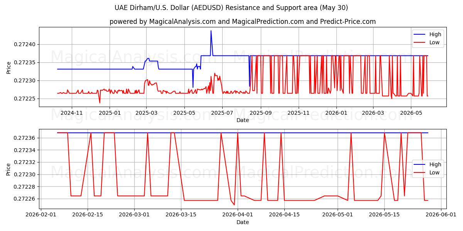Click the bottom chart 'Price' y-axis label
The width and height of the screenshot is (463, 231).
9,169
